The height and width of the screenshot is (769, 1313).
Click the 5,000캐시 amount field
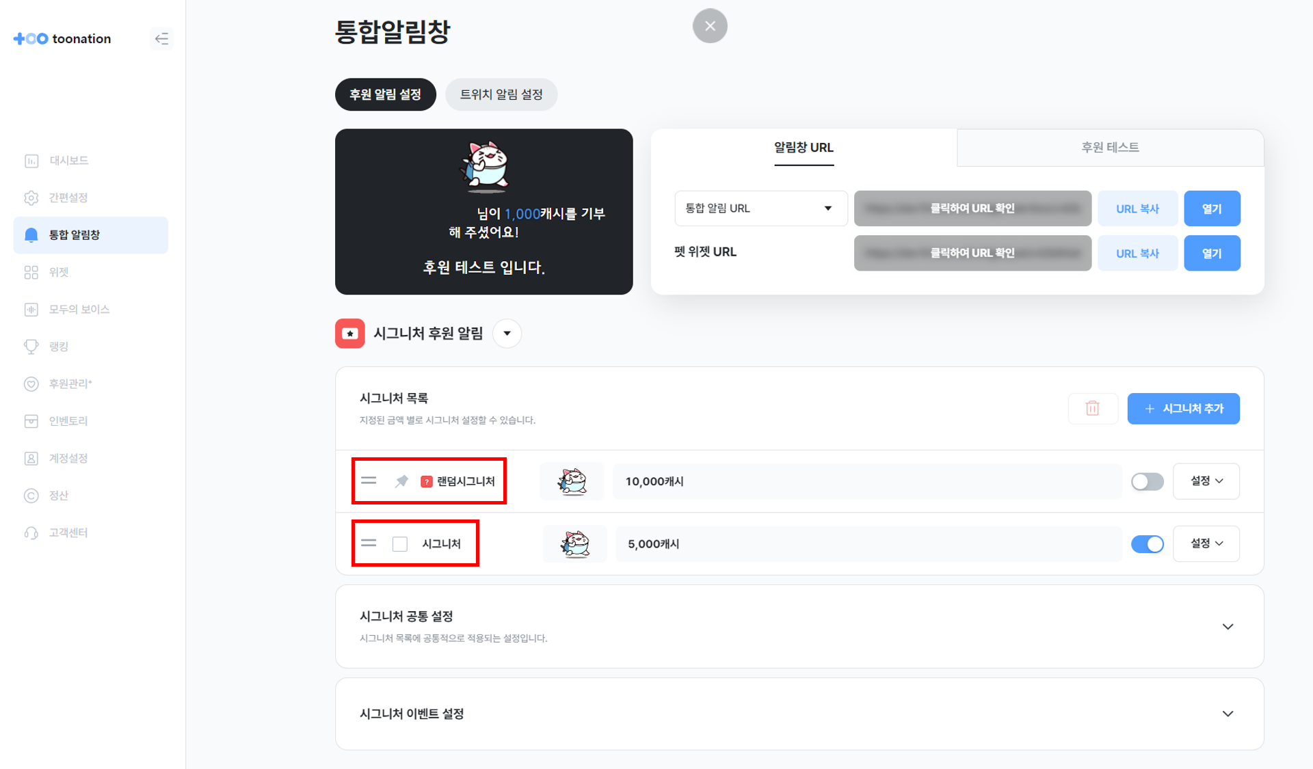pos(868,544)
